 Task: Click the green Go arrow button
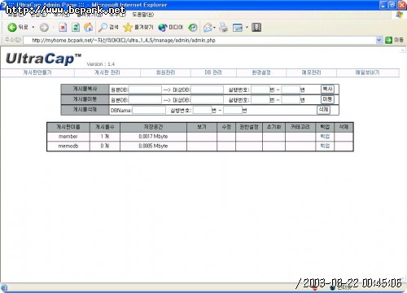click(388, 40)
